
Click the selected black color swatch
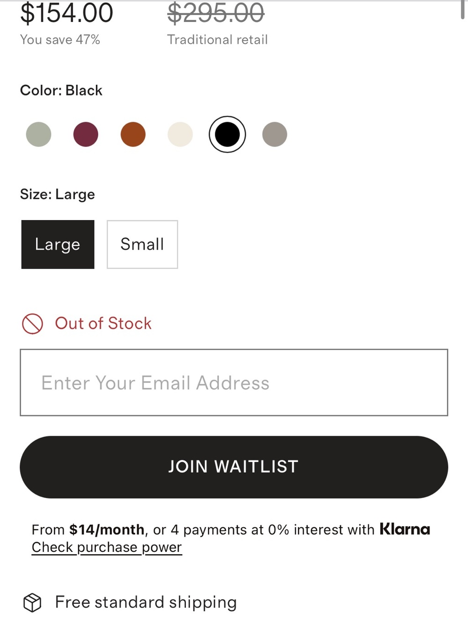[x=227, y=134]
